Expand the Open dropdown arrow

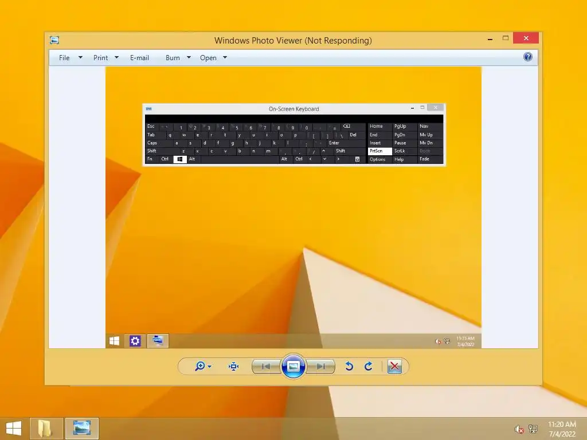[x=225, y=58]
